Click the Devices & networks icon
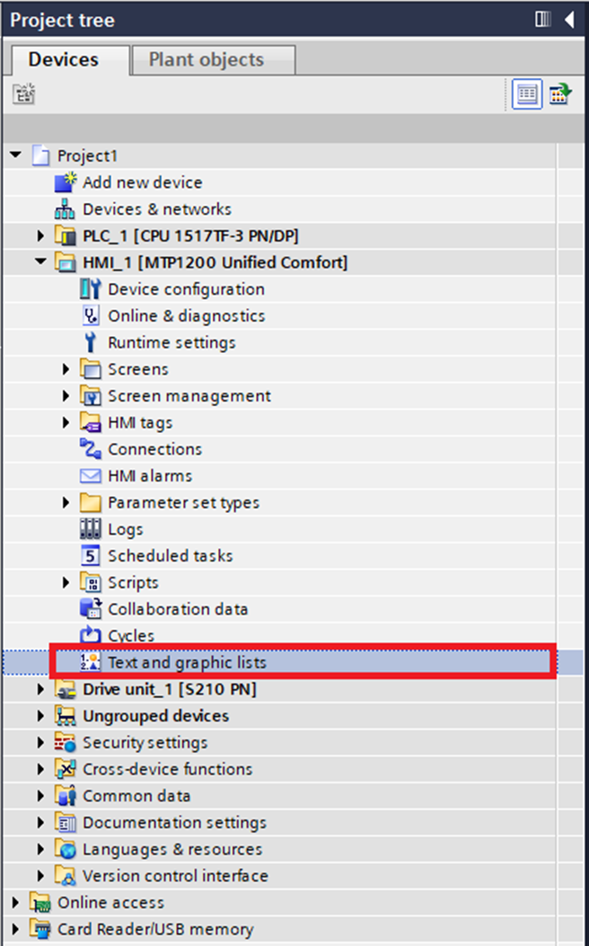589x946 pixels. tap(66, 208)
